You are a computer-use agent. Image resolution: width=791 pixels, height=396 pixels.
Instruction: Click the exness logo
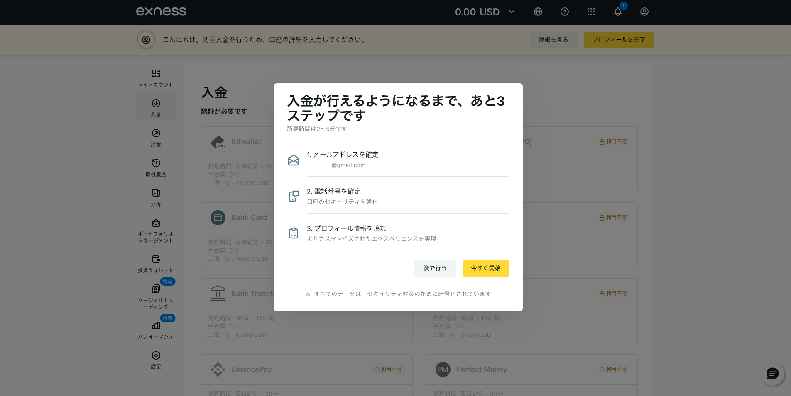tap(161, 12)
